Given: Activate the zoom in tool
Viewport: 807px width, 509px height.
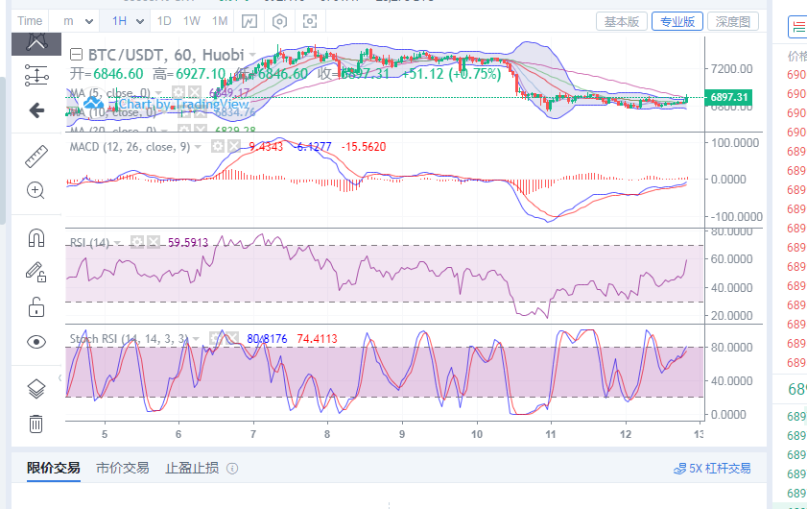Looking at the screenshot, I should coord(36,190).
